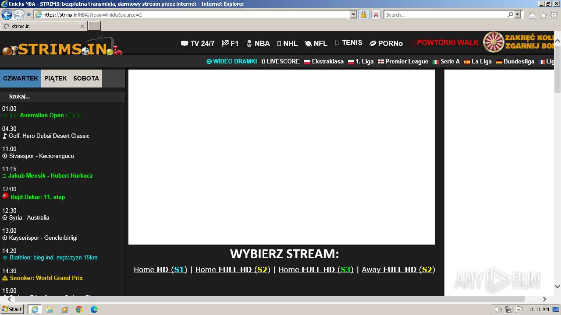Open the recent pages dropdown beside the forward button
The height and width of the screenshot is (315, 561).
pos(29,15)
